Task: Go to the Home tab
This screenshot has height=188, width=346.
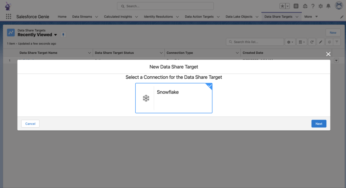Action: tap(62, 17)
